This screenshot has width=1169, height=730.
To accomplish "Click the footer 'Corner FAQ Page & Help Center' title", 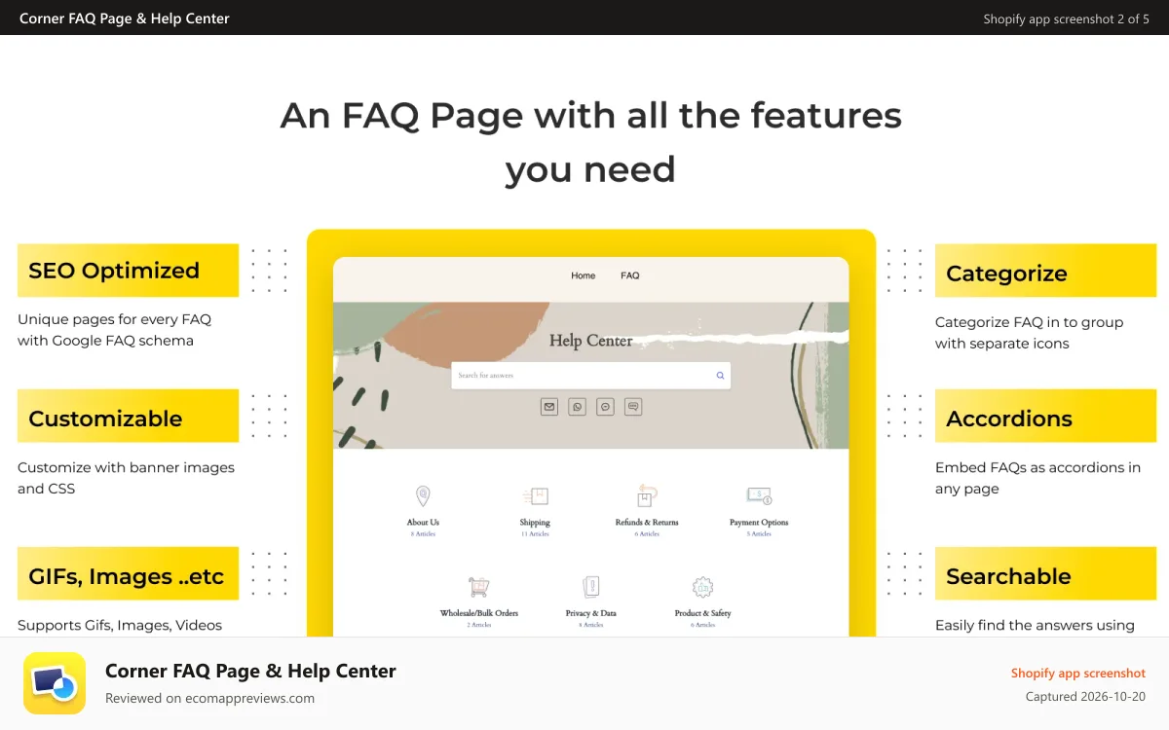I will [x=250, y=671].
